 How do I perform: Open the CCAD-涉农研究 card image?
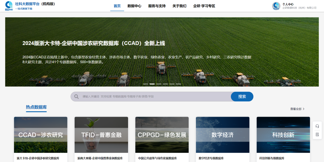41,135
